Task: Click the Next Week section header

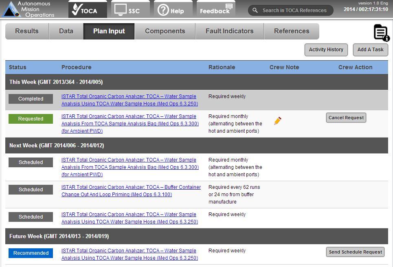Action: click(x=196, y=146)
